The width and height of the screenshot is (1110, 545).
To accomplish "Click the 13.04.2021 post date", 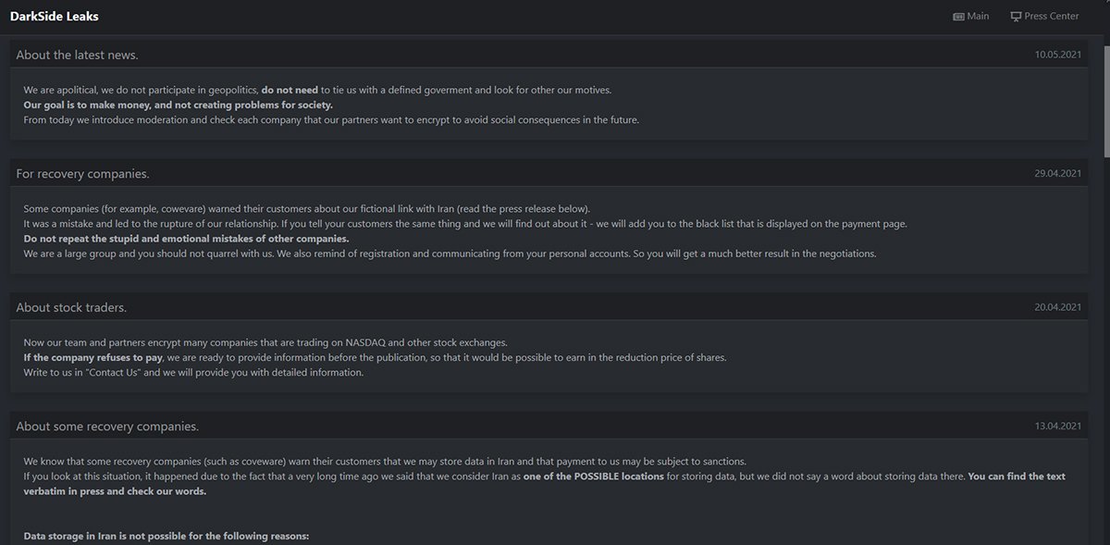I will 1058,427.
